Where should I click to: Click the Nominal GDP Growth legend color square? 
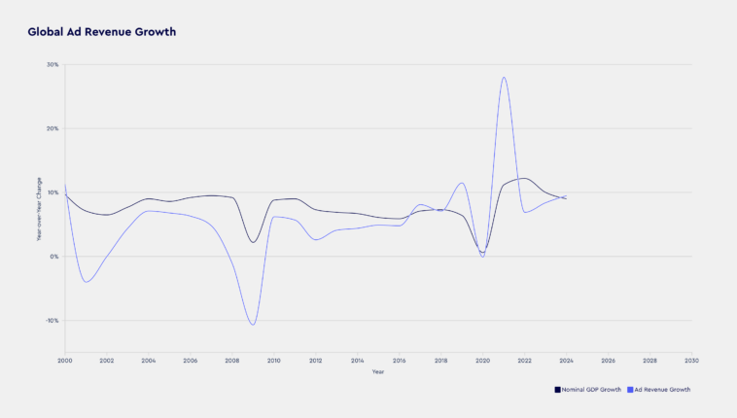click(x=557, y=390)
